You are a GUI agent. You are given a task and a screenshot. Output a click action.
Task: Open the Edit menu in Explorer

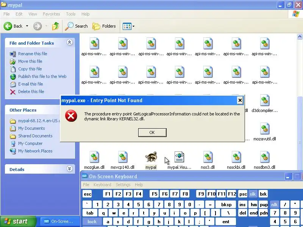tap(19, 14)
